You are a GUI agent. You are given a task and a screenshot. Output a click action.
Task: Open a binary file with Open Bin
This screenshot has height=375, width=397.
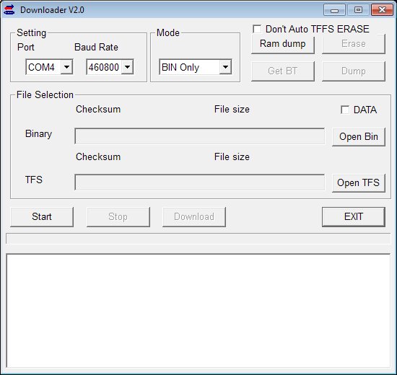coord(359,137)
